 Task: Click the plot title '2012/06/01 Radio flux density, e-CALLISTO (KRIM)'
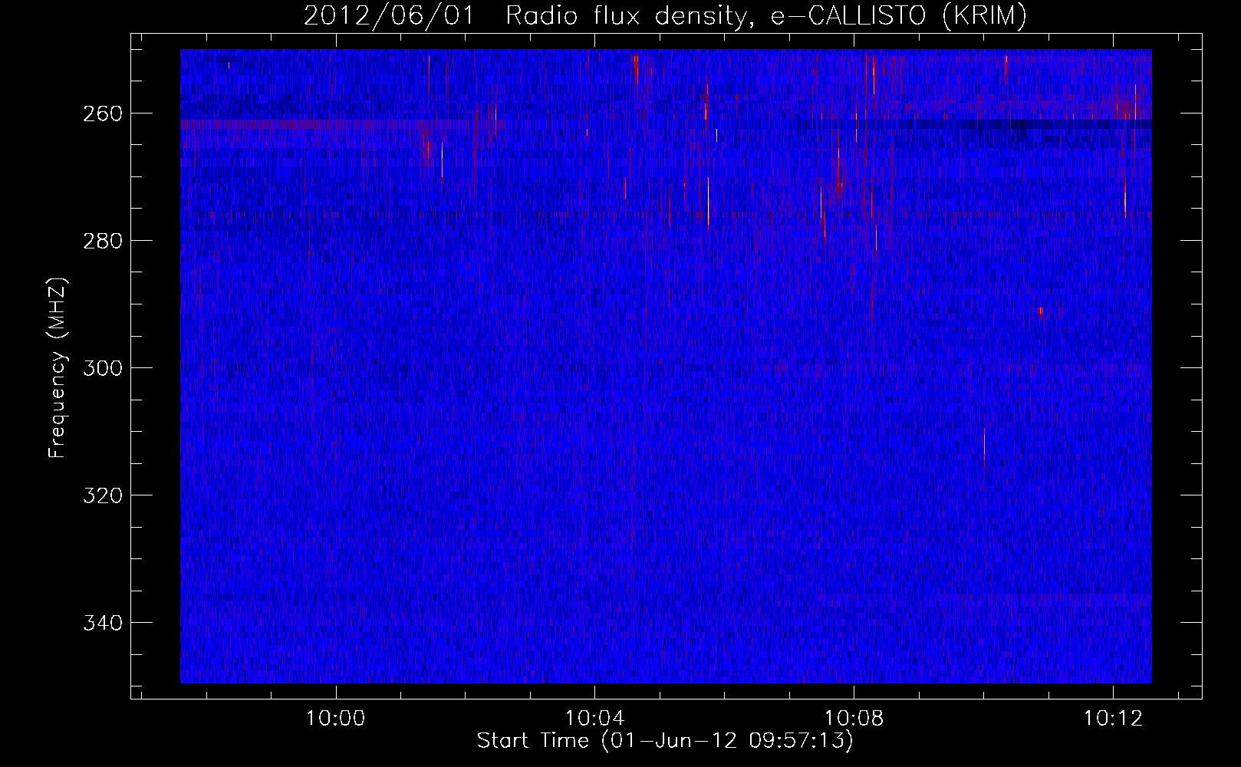click(665, 15)
